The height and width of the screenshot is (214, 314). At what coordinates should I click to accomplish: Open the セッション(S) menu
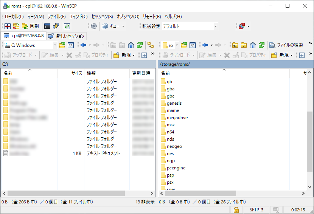[x=102, y=17]
